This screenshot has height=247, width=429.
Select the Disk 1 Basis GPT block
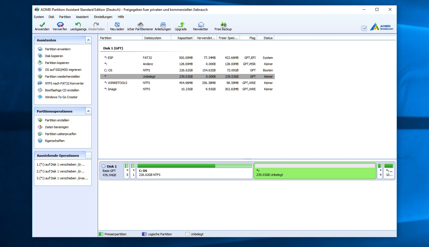click(111, 171)
